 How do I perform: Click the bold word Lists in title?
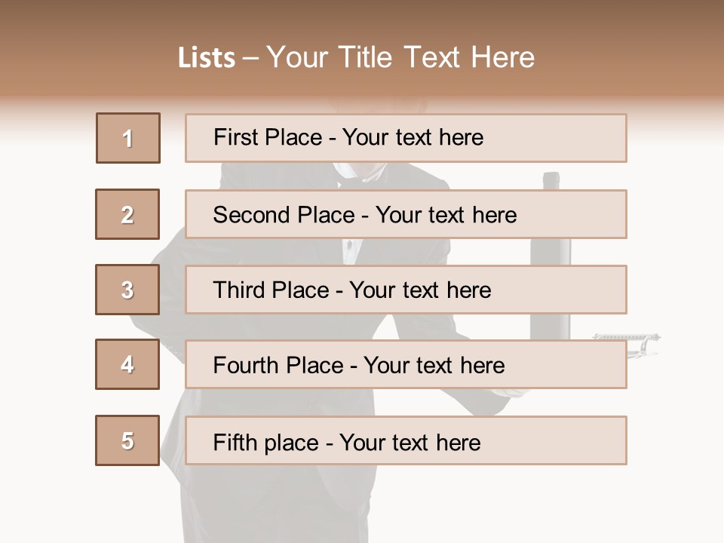(x=207, y=58)
